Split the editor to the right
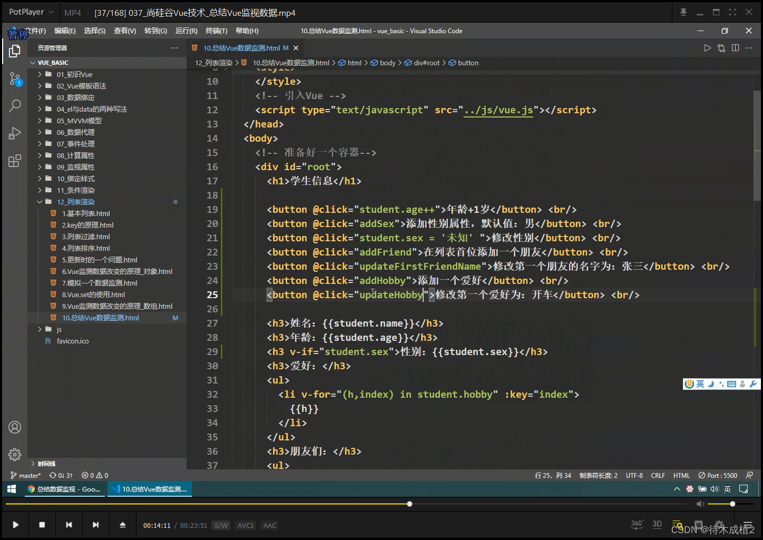The width and height of the screenshot is (763, 540). point(735,48)
